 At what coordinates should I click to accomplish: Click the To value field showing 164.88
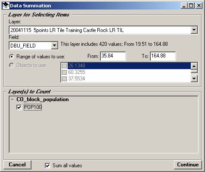coord(163,56)
